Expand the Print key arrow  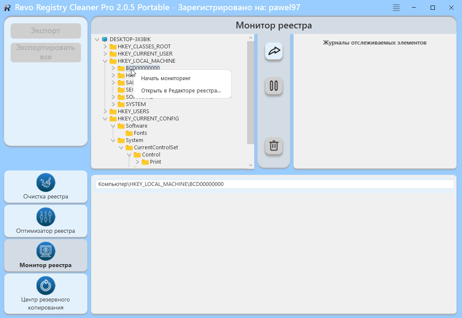137,162
